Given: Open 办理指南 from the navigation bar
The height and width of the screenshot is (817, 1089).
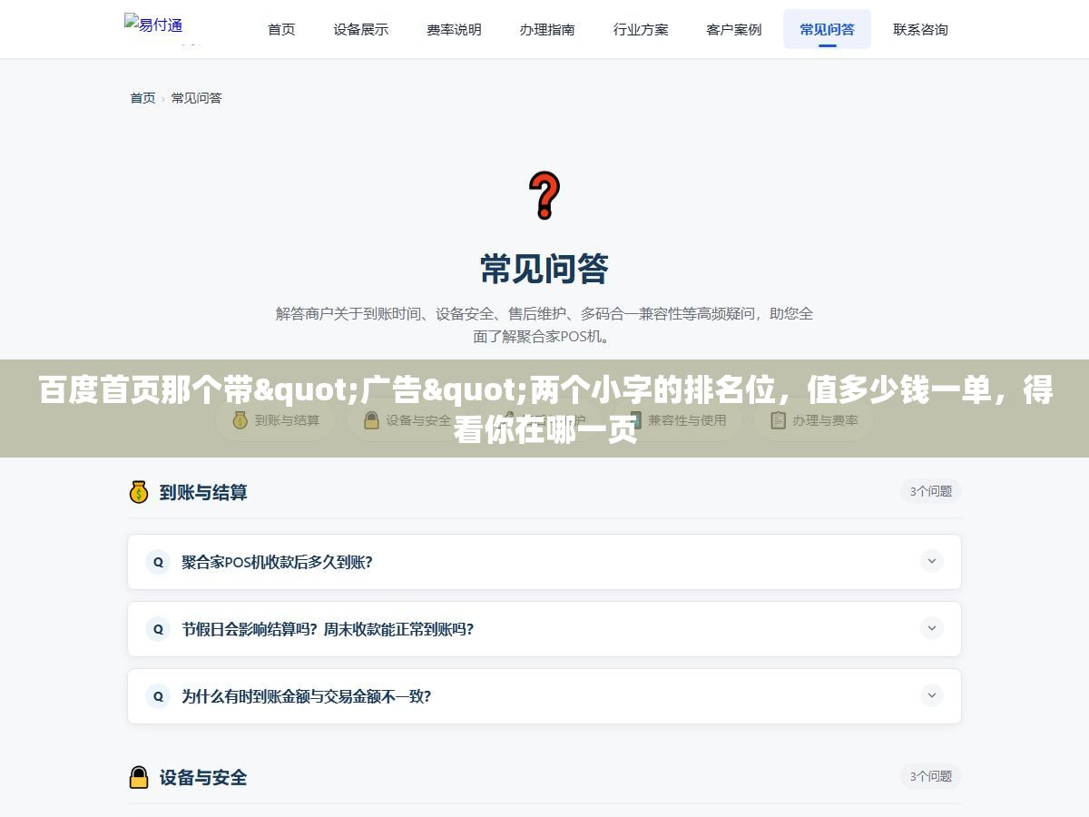Looking at the screenshot, I should [x=547, y=29].
